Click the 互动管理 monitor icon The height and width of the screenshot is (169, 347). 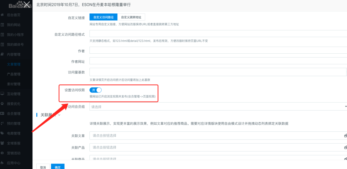pyautogui.click(x=3, y=94)
